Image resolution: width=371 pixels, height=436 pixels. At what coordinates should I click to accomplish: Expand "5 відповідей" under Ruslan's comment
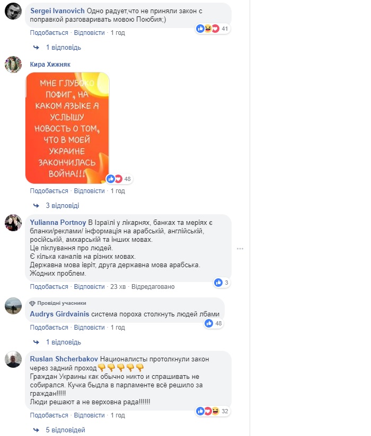65,430
